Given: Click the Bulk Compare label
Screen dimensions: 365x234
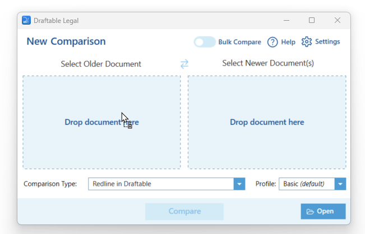Looking at the screenshot, I should [x=240, y=42].
